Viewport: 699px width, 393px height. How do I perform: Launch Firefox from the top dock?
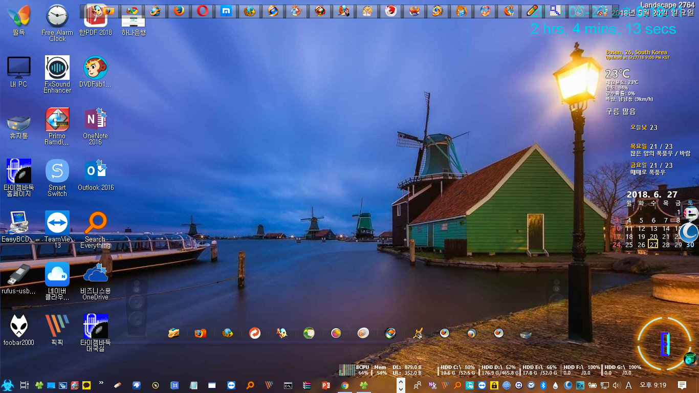[x=179, y=11]
